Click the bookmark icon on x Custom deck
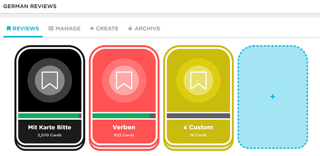 click(x=198, y=80)
